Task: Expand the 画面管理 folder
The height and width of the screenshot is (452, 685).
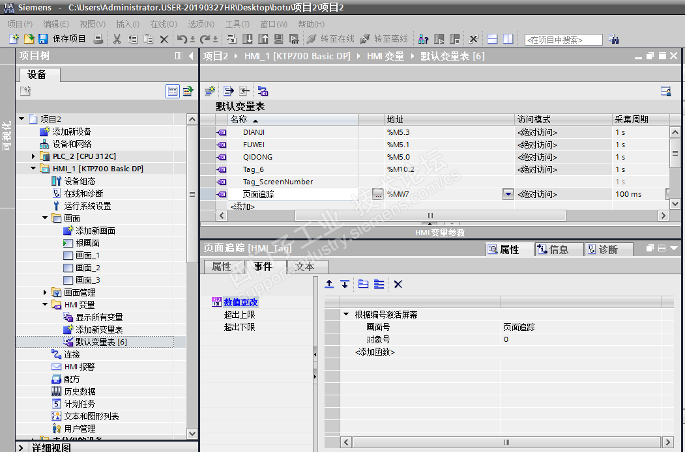Action: [x=45, y=292]
